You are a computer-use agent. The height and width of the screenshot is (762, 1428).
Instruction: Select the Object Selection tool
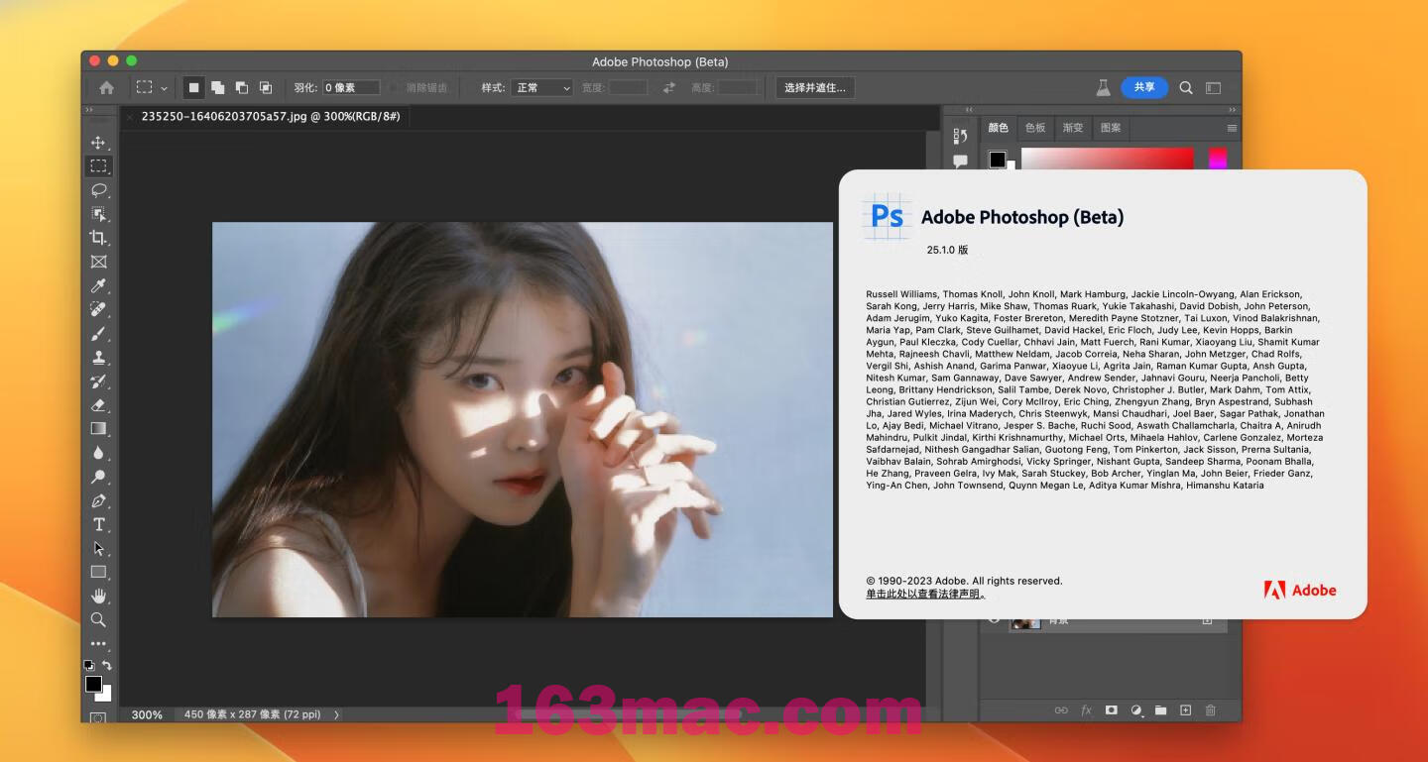coord(98,214)
